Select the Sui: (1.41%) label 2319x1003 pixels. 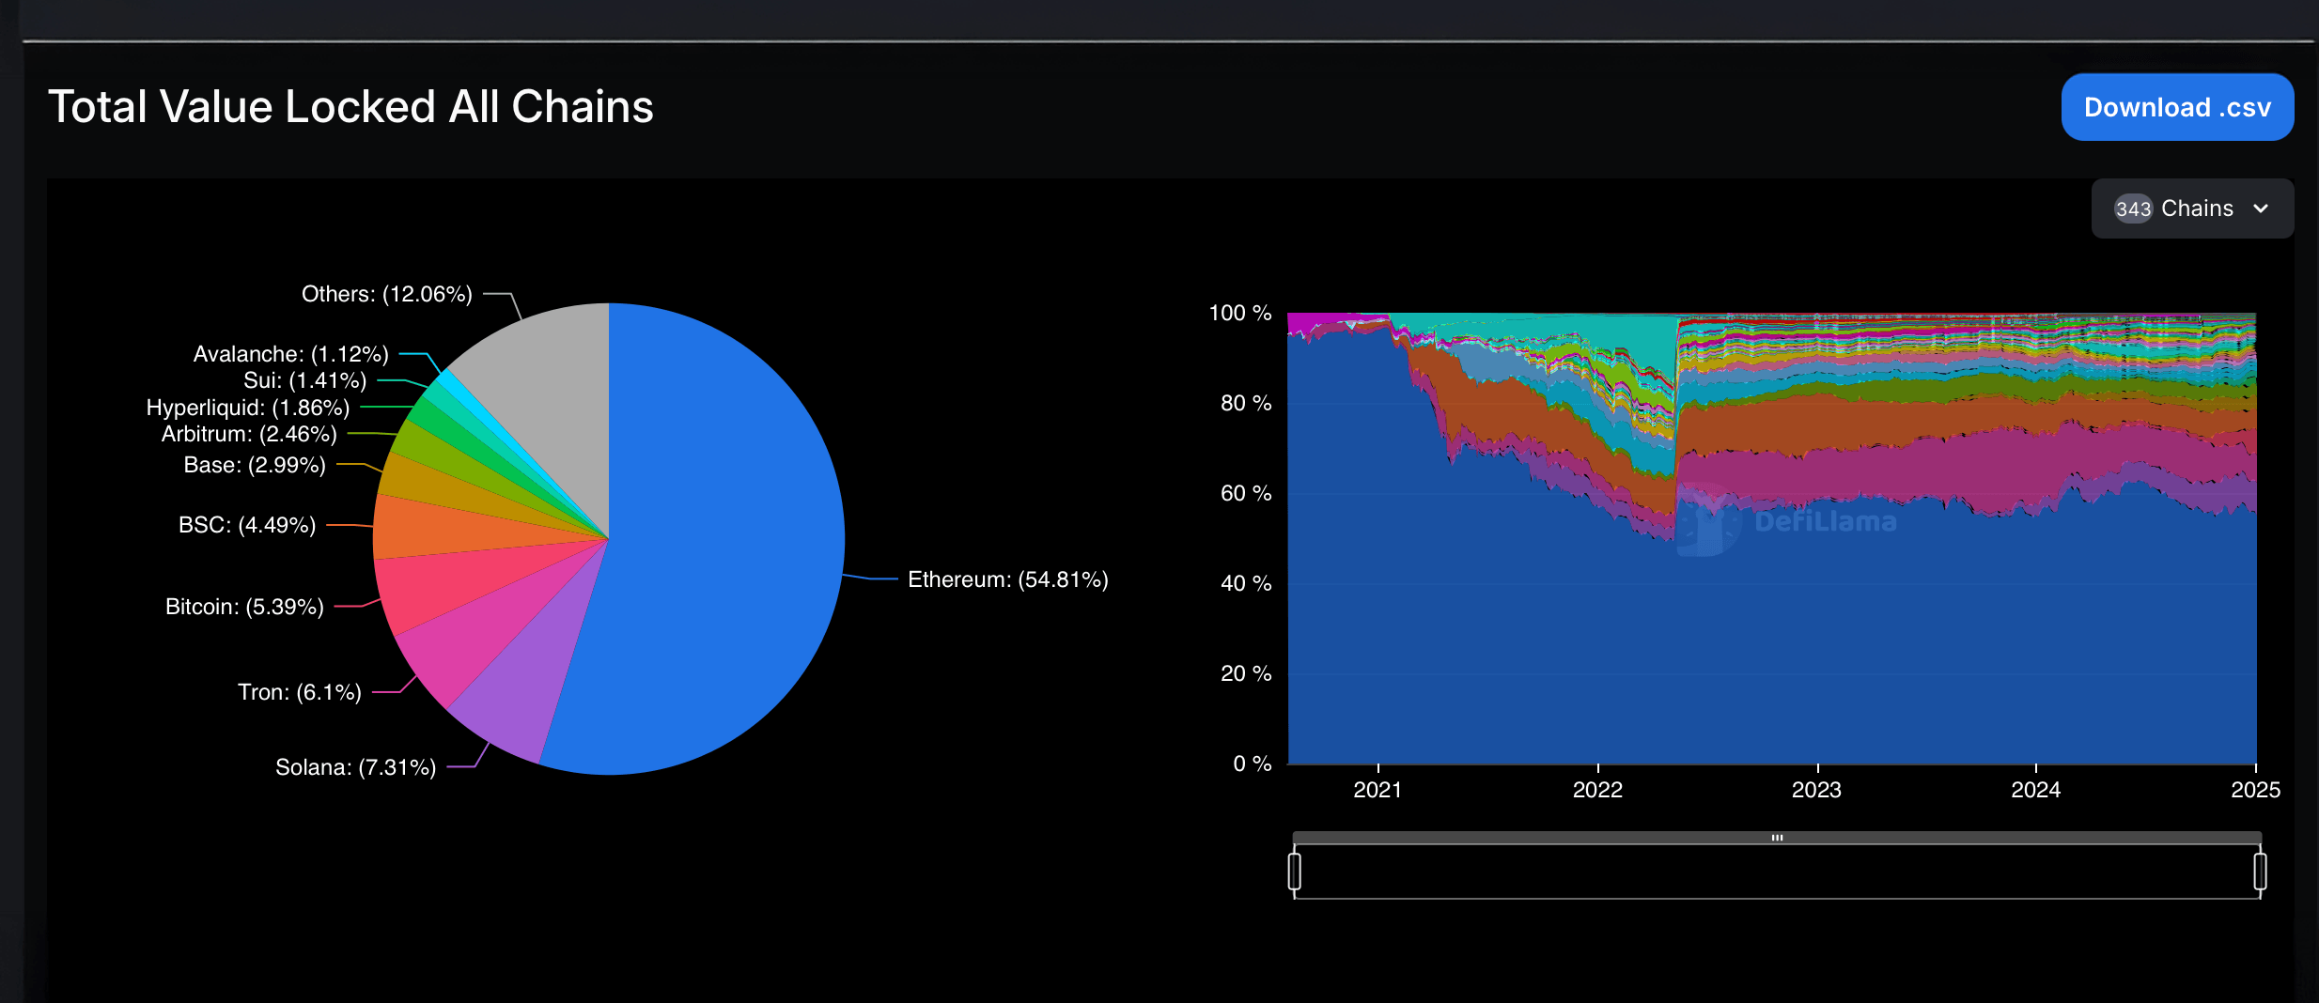click(304, 380)
